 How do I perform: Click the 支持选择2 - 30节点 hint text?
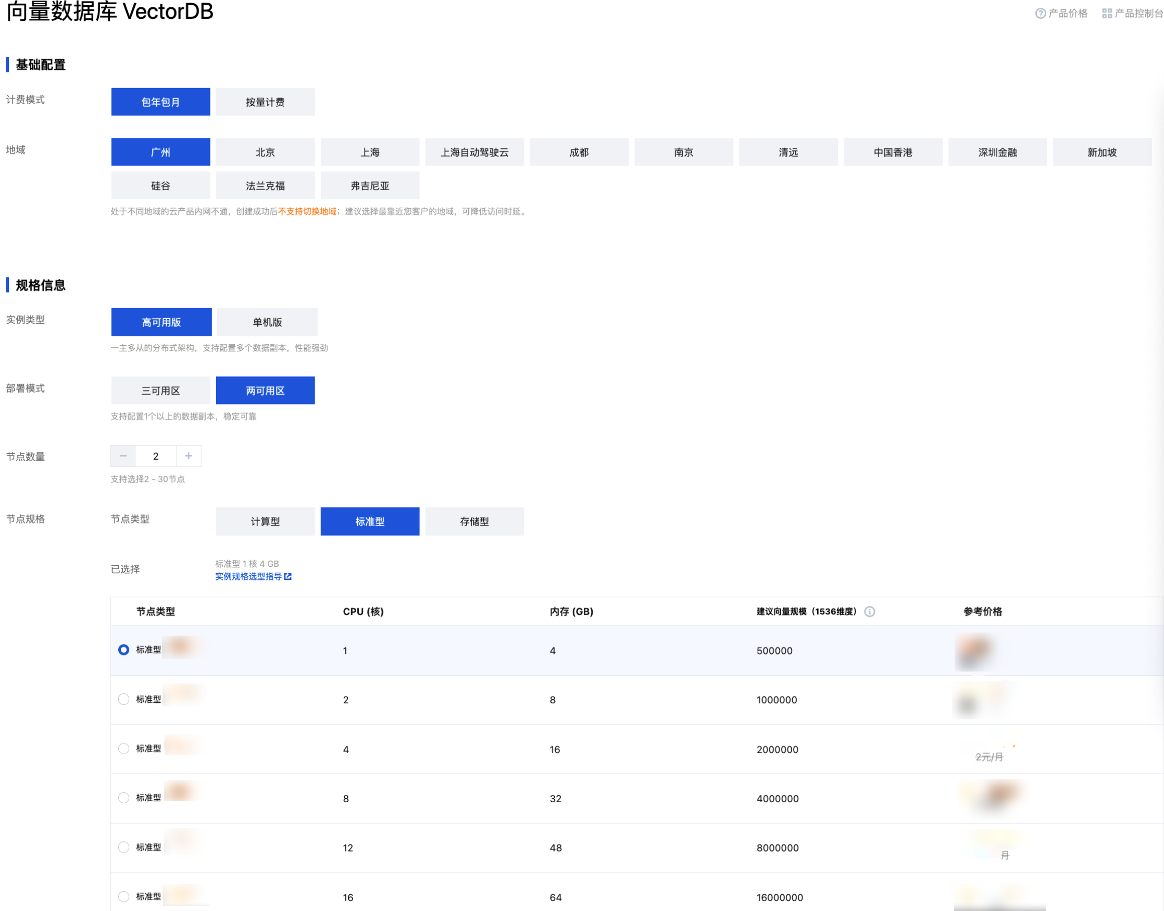[x=148, y=479]
